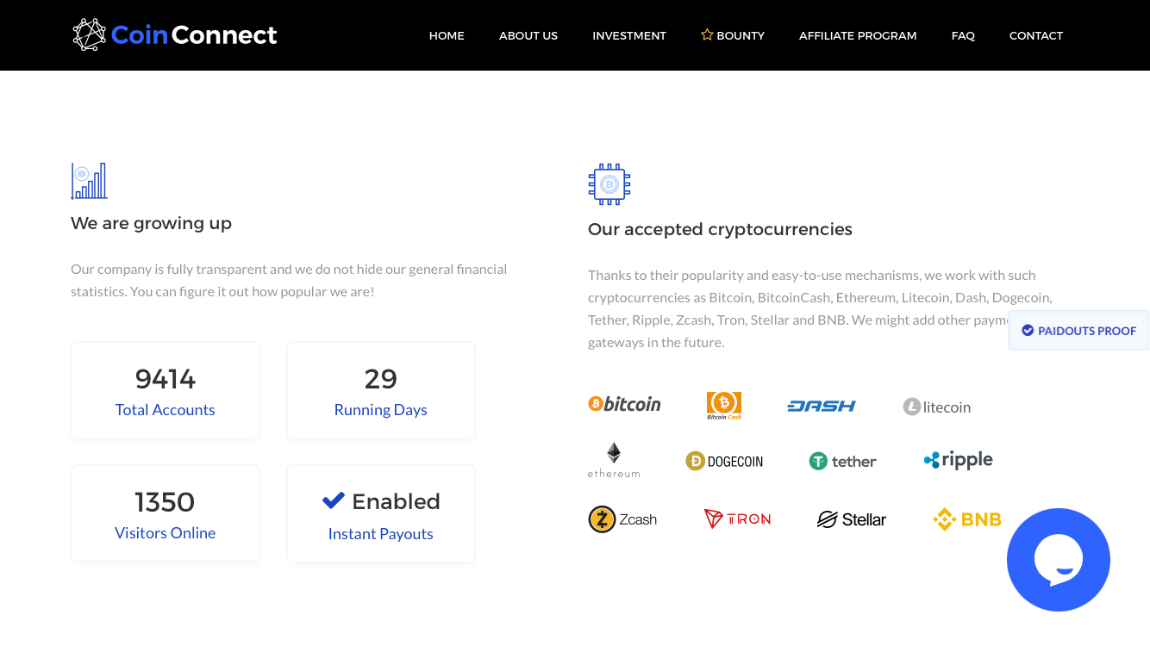Navigate to FAQ
Viewport: 1150px width, 646px height.
tap(963, 35)
